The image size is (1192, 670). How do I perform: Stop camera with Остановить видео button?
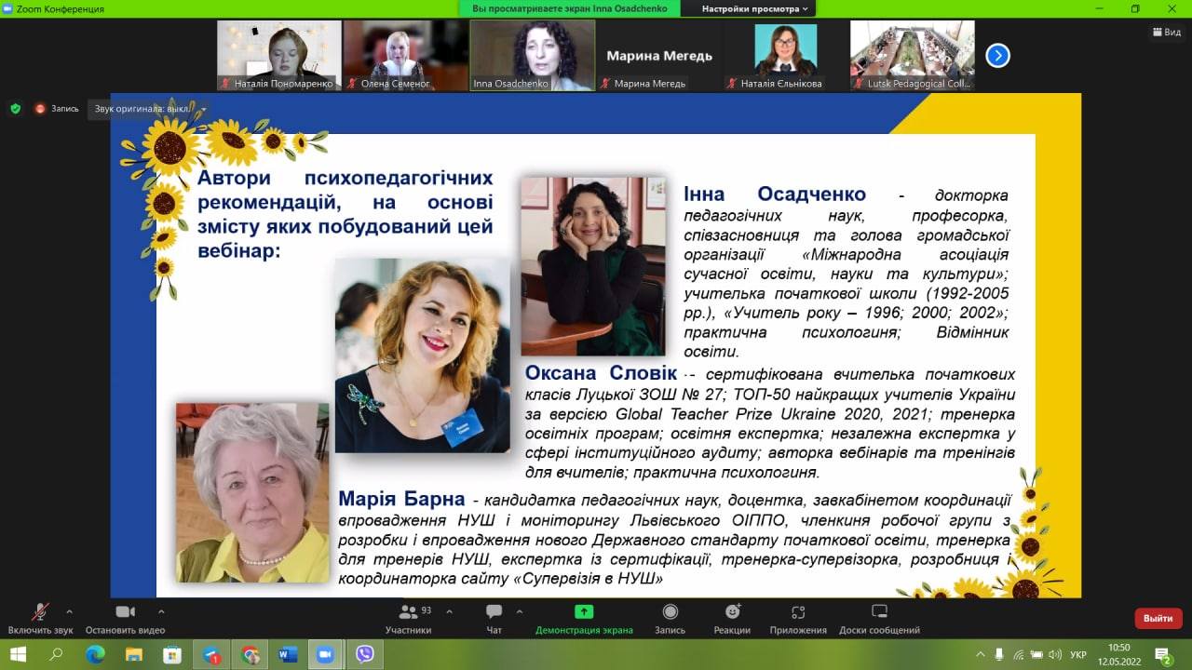coord(125,618)
